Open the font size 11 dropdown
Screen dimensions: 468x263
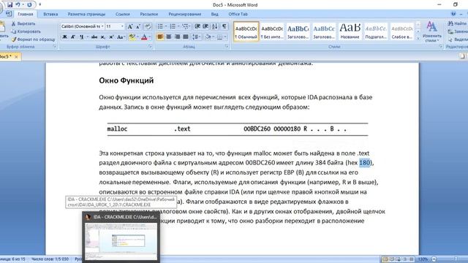122,26
